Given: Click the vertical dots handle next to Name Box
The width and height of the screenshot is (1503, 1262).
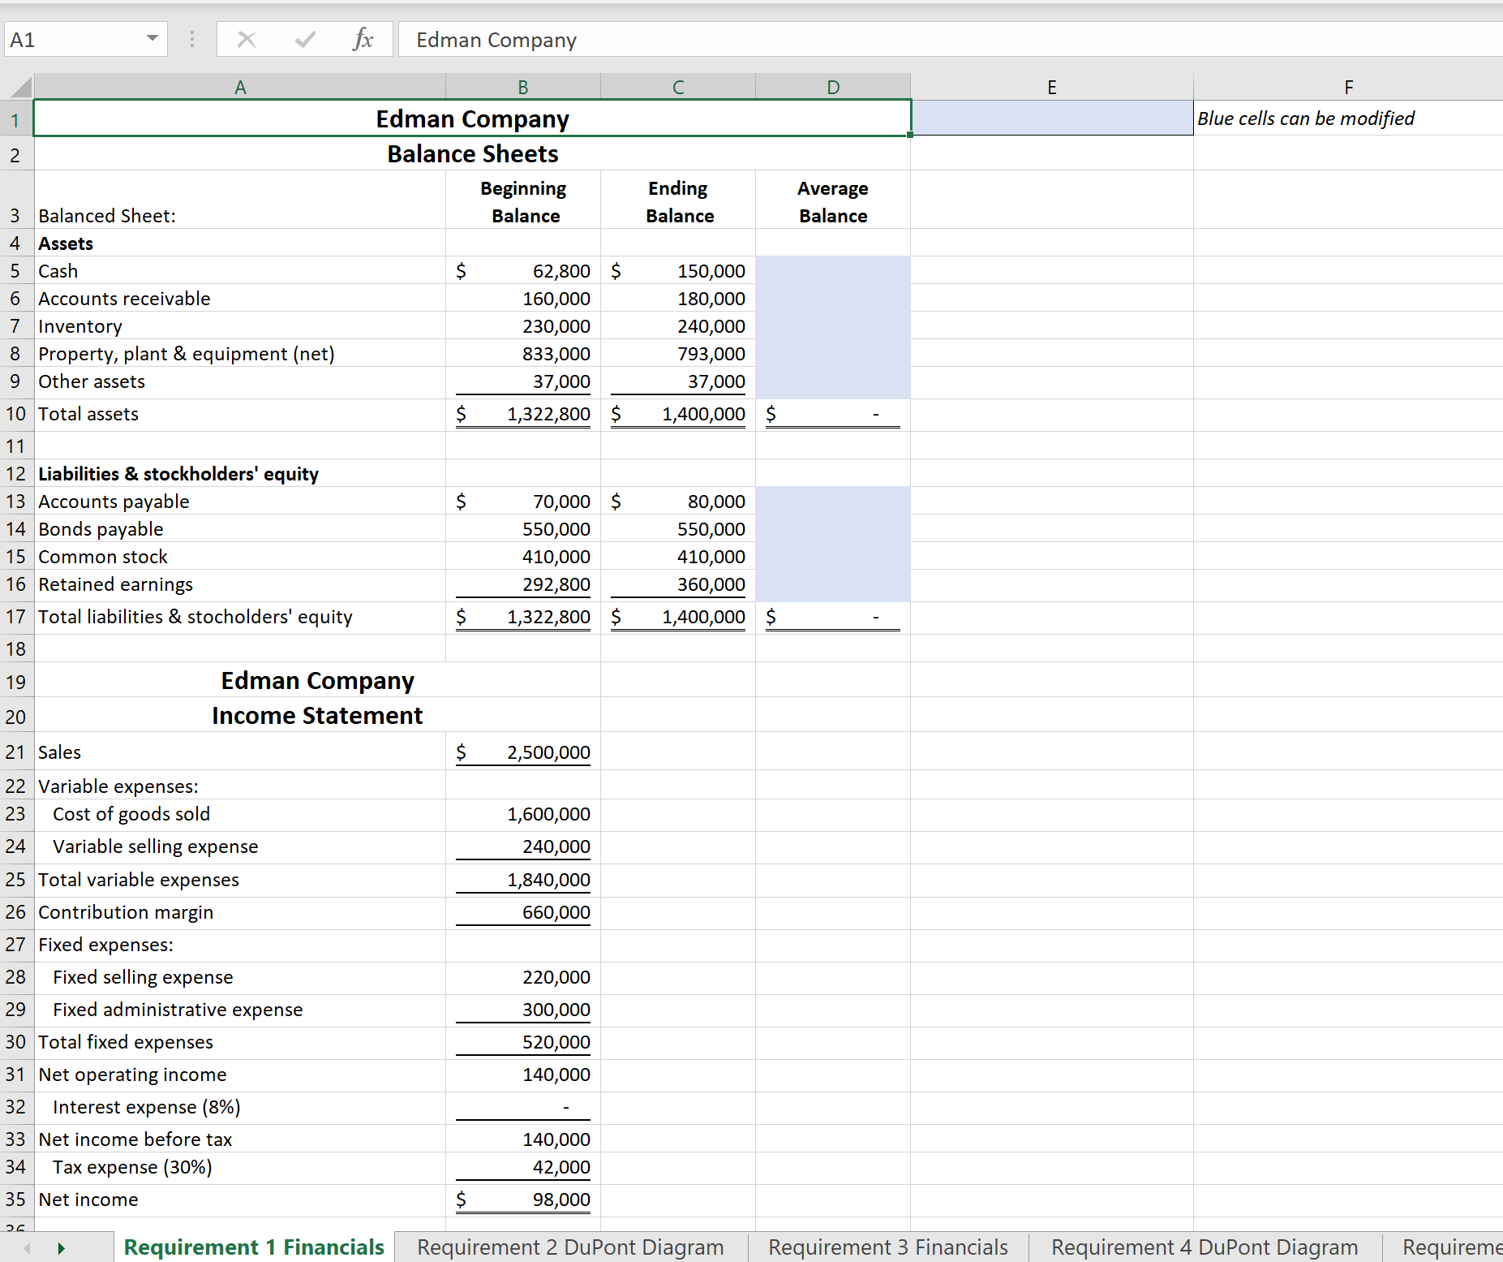Looking at the screenshot, I should point(192,39).
